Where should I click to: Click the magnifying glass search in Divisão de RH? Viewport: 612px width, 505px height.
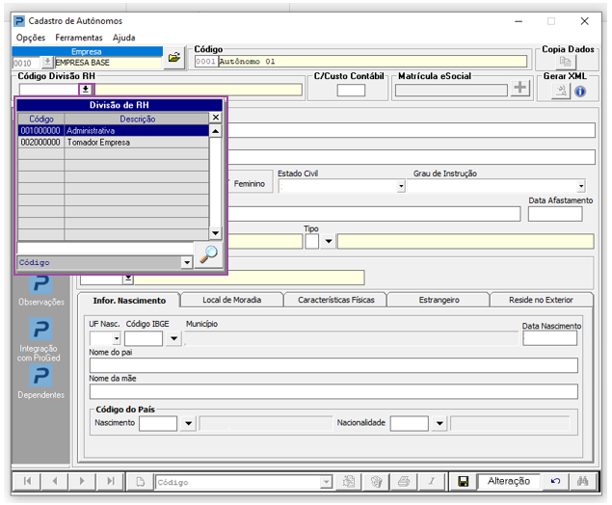[207, 254]
